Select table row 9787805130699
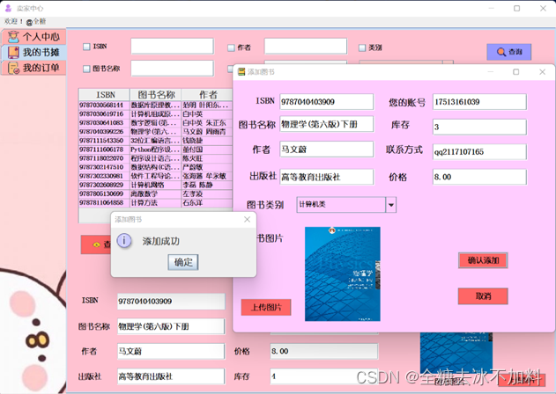556x394 pixels. (x=156, y=193)
